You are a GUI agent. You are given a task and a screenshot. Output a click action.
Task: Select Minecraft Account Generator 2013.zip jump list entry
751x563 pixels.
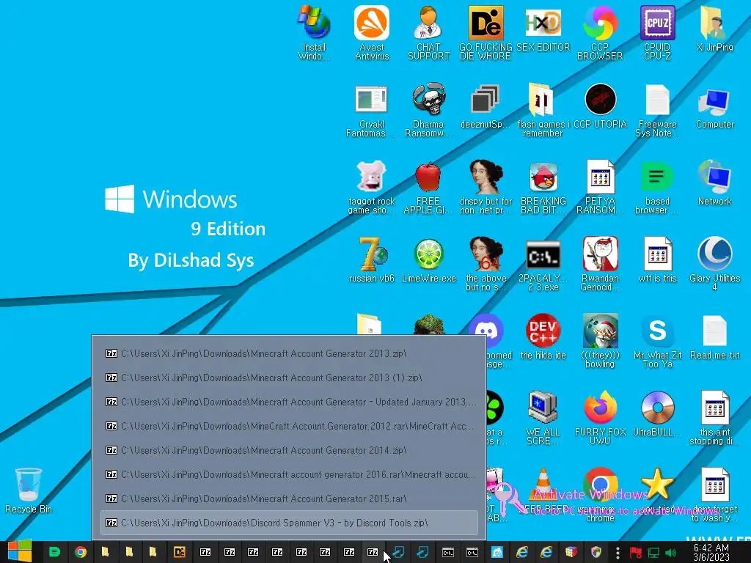click(289, 354)
